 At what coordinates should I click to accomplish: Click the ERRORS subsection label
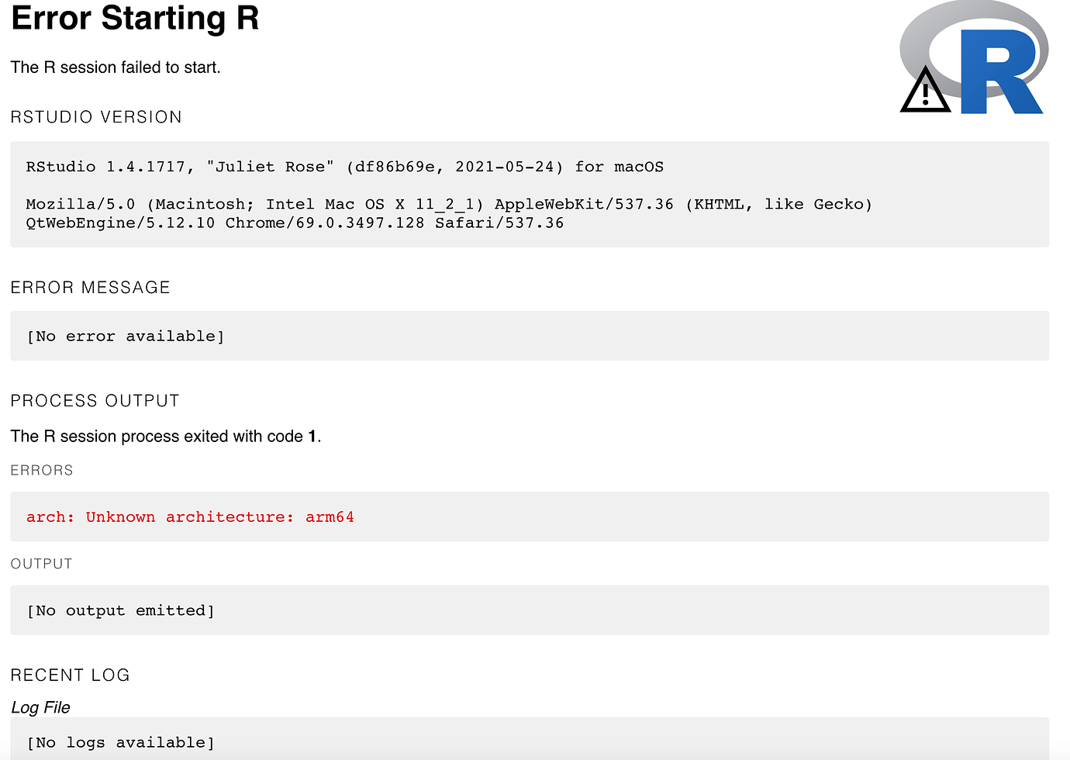42,471
